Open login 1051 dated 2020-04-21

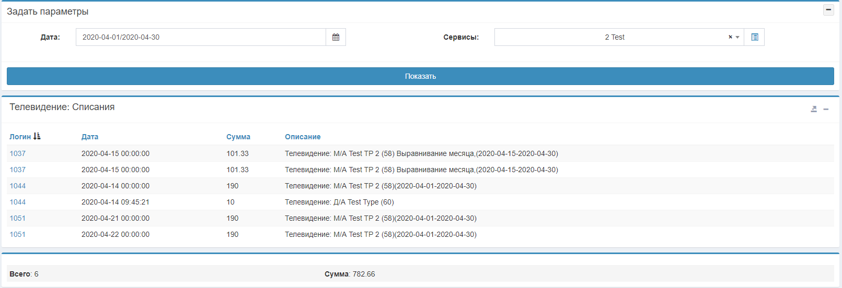click(x=18, y=218)
